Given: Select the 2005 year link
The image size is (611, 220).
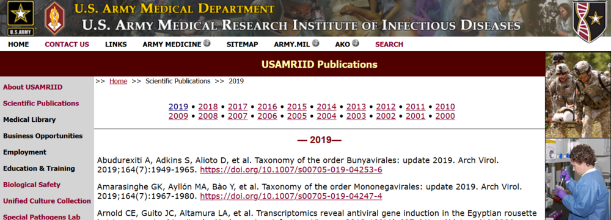Looking at the screenshot, I should 297,116.
